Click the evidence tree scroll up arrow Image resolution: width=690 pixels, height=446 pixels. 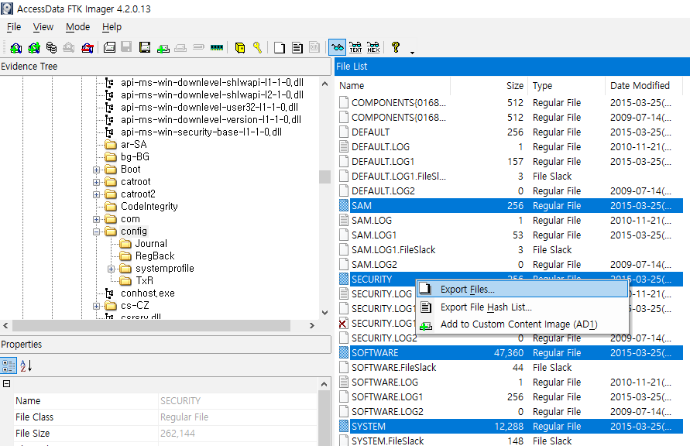pyautogui.click(x=324, y=84)
